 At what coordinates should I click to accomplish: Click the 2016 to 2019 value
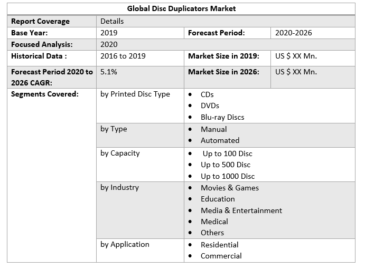tap(123, 56)
